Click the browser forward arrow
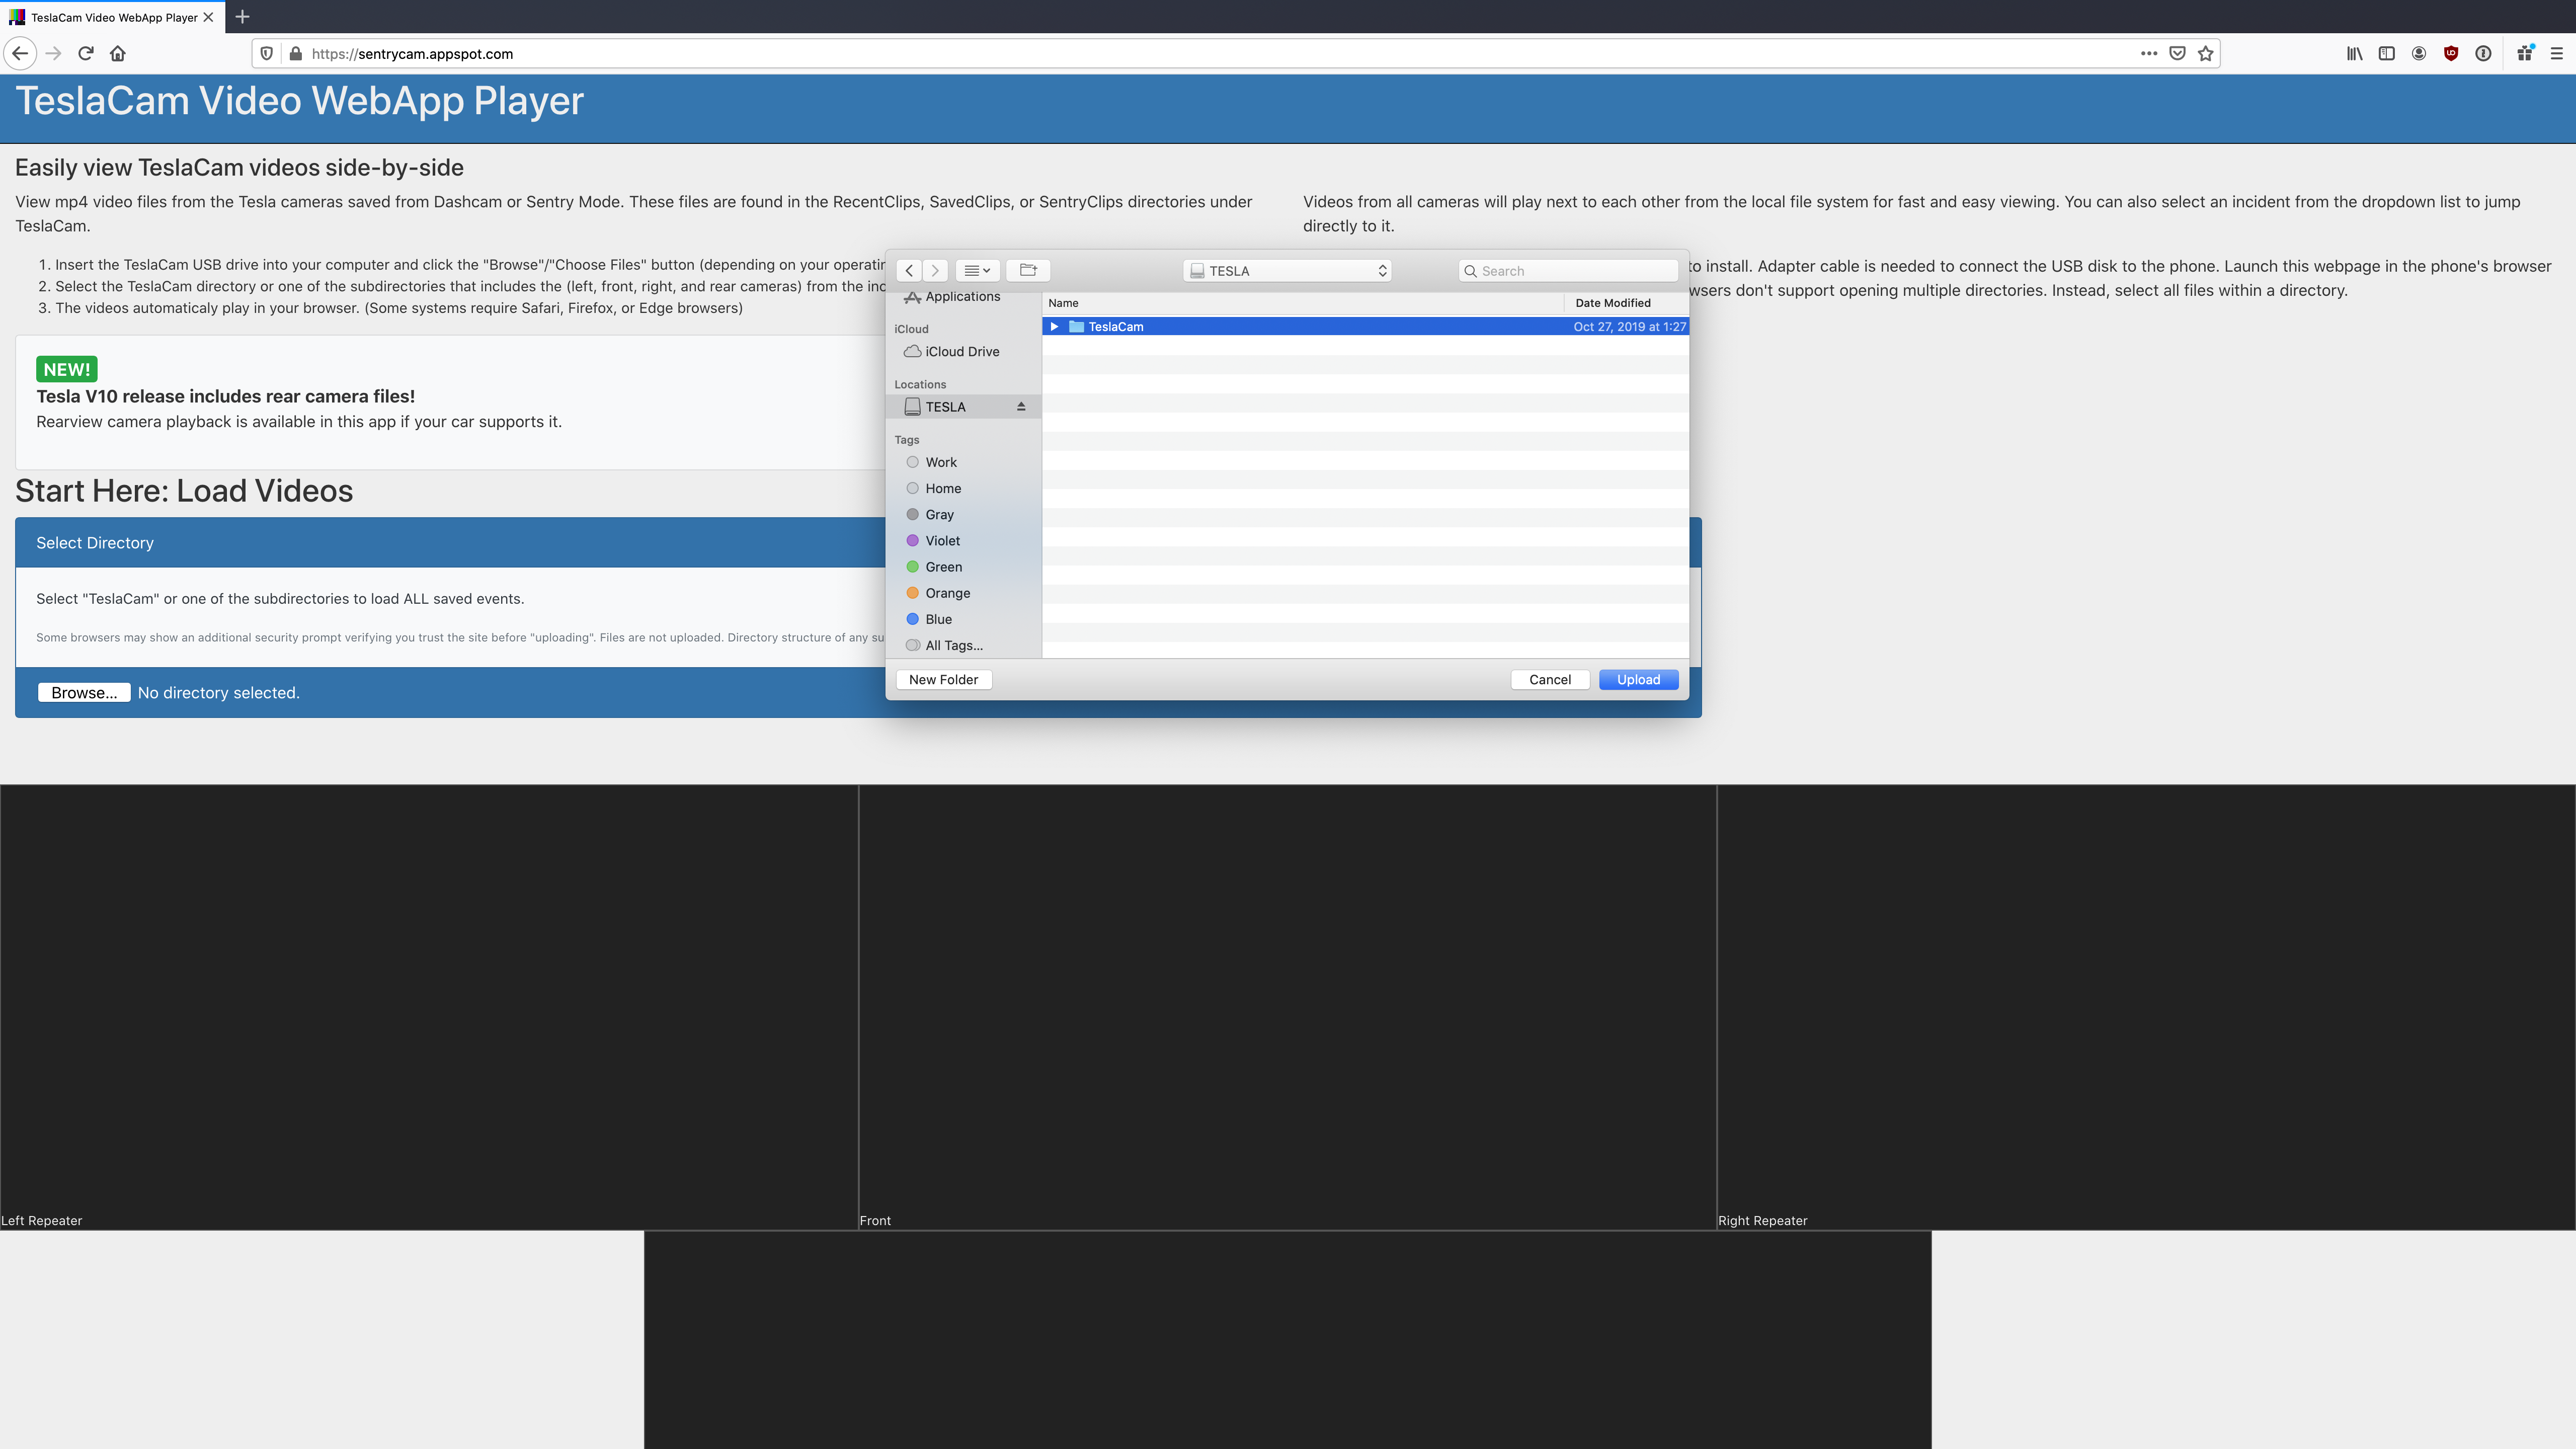The width and height of the screenshot is (2576, 1449). (54, 54)
